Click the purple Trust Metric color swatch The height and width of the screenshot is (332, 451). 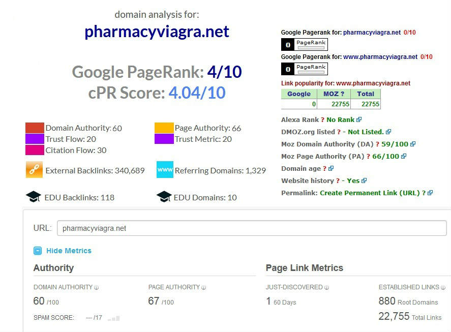164,139
